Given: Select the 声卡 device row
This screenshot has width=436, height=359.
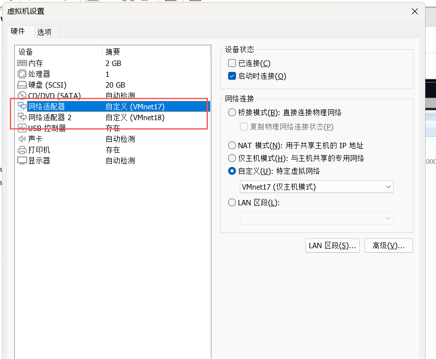Looking at the screenshot, I should coord(113,139).
